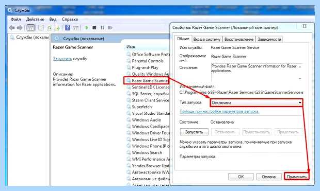Pause service with the toolbar pause icon
The height and width of the screenshot is (191, 320).
point(102,27)
